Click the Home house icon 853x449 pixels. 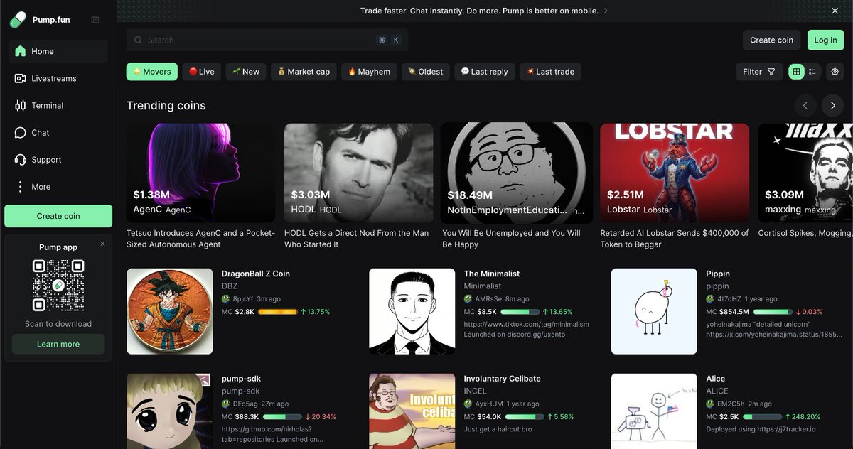pos(20,51)
